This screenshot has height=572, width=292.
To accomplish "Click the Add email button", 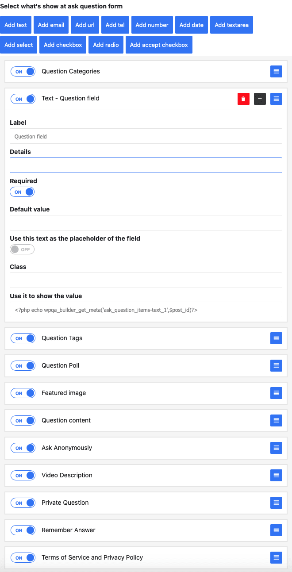I will pos(51,25).
